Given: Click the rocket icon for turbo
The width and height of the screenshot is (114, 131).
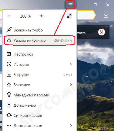Looking at the screenshot, I should pos(9,30).
